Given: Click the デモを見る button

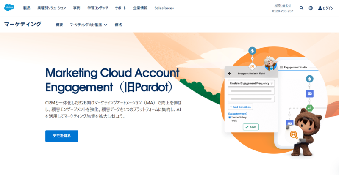Looking at the screenshot, I should coord(61,136).
